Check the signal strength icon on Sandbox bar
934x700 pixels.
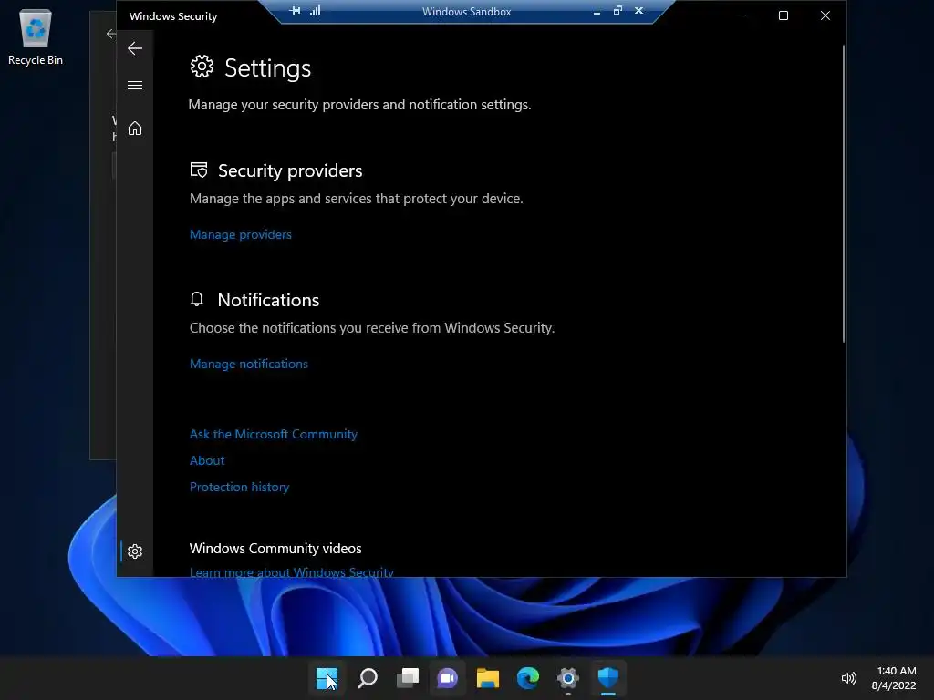click(315, 11)
